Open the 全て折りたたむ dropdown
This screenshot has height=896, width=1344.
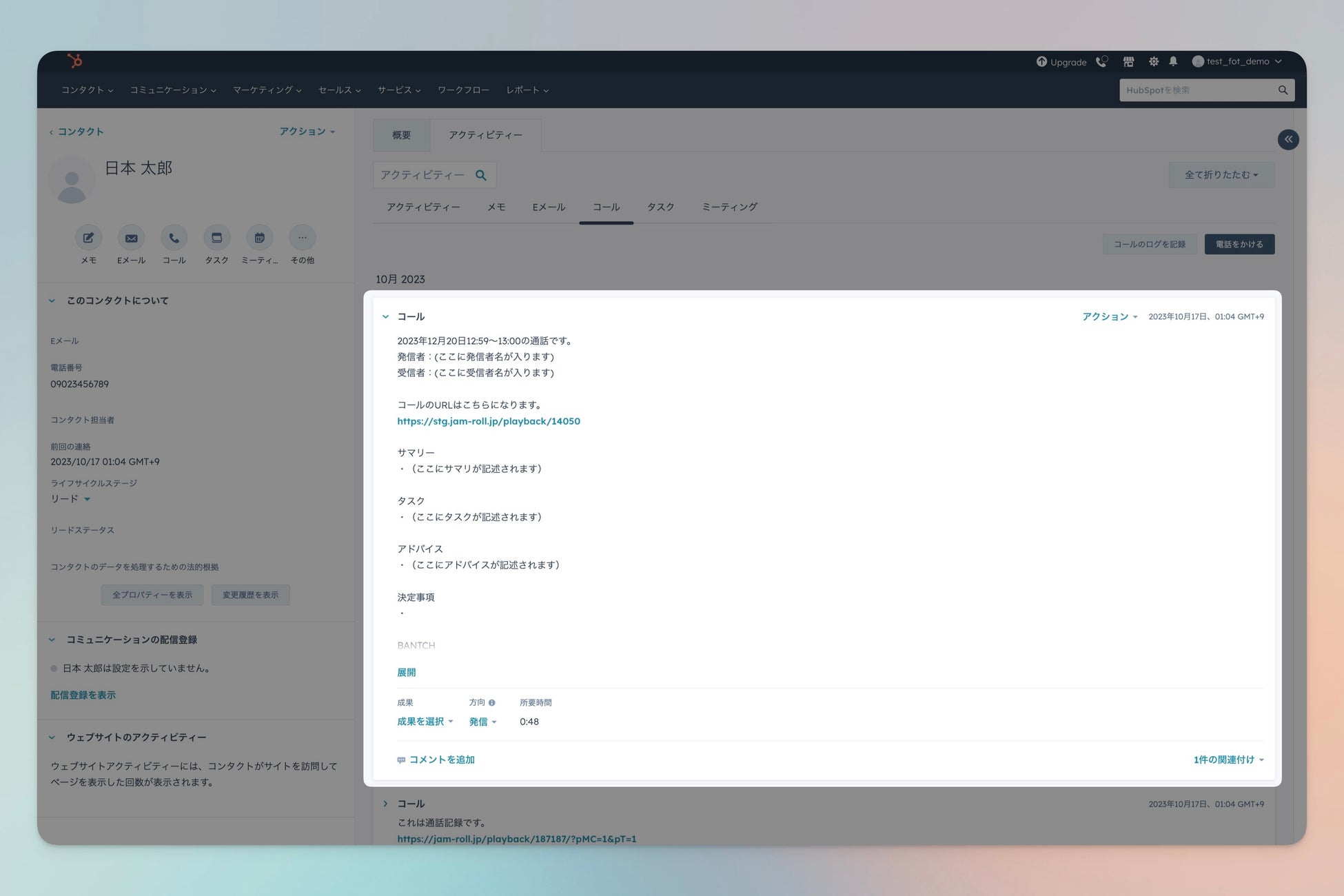1221,175
